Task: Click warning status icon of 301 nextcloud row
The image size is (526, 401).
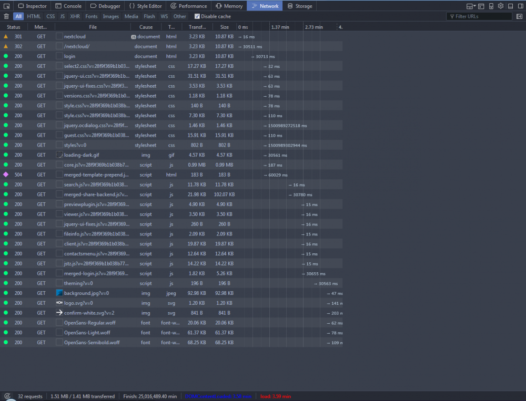Action: click(x=6, y=36)
